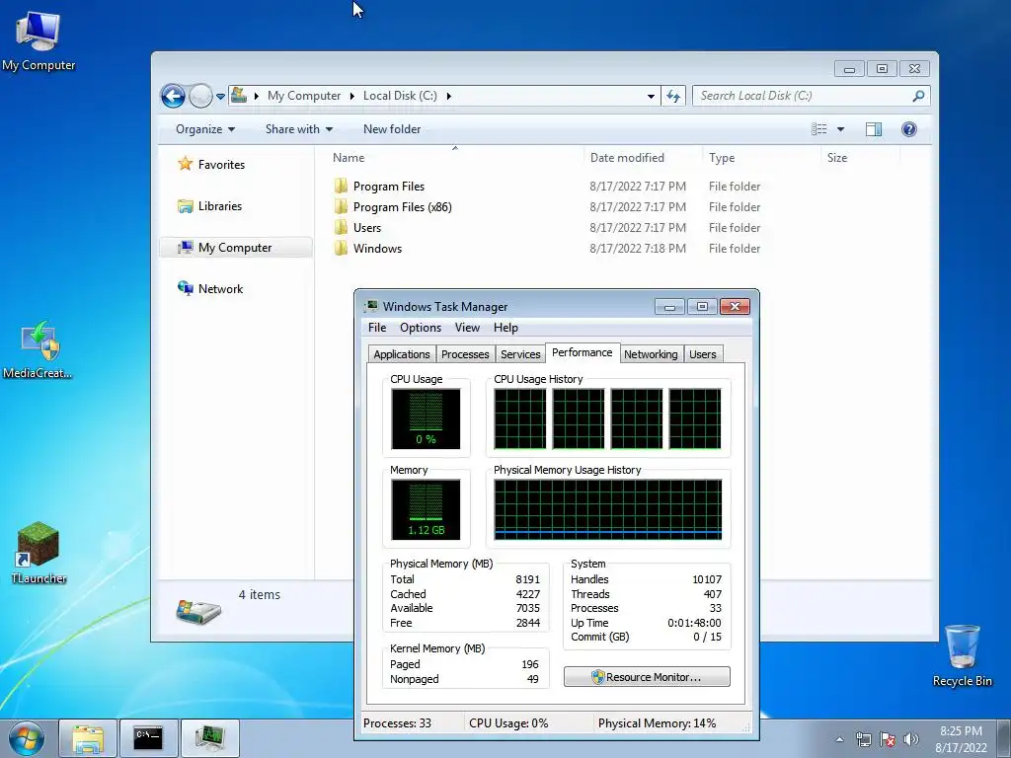Click the Change your view icon
1011x758 pixels.
coord(818,129)
